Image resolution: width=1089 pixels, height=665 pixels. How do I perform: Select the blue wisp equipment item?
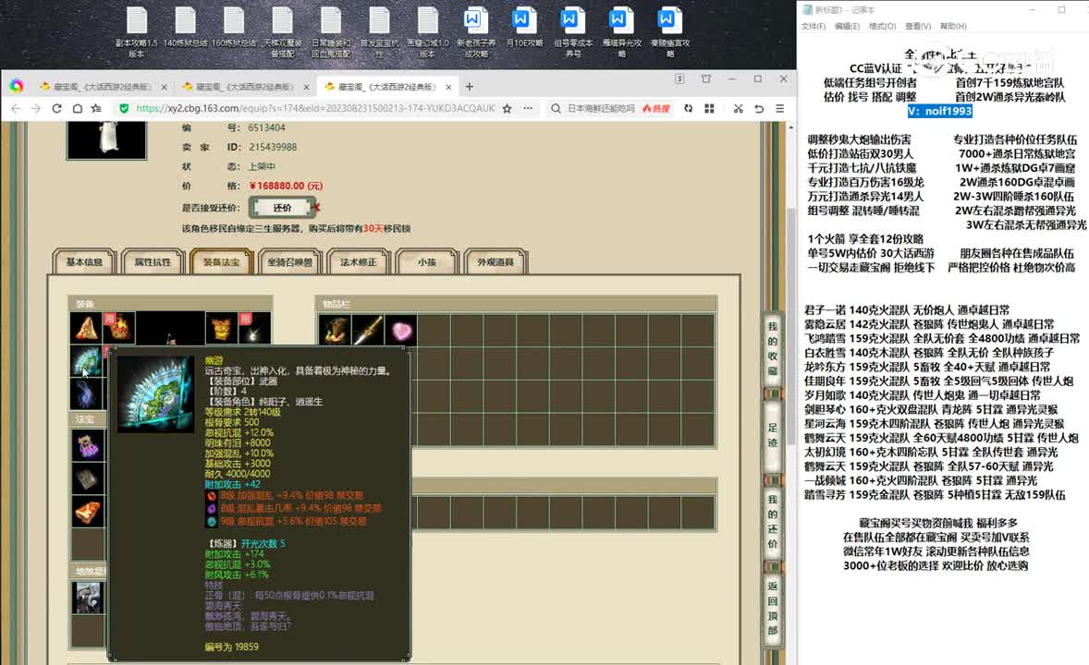point(86,393)
